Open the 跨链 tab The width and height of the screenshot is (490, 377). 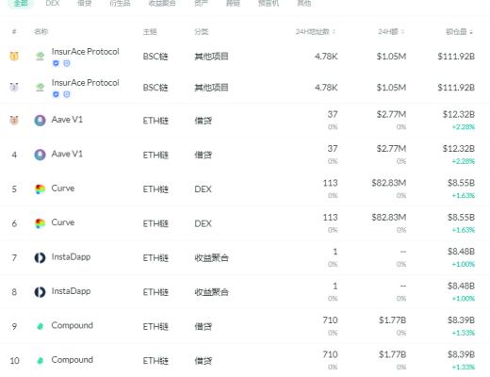[x=233, y=3]
